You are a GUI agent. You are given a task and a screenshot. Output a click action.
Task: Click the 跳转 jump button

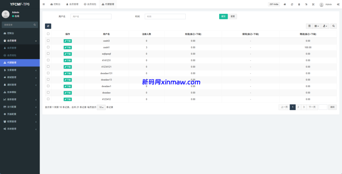tap(332, 107)
